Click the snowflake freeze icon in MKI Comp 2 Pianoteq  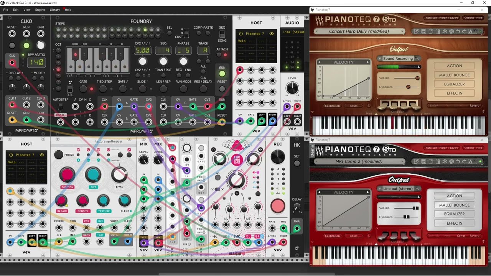[445, 161]
